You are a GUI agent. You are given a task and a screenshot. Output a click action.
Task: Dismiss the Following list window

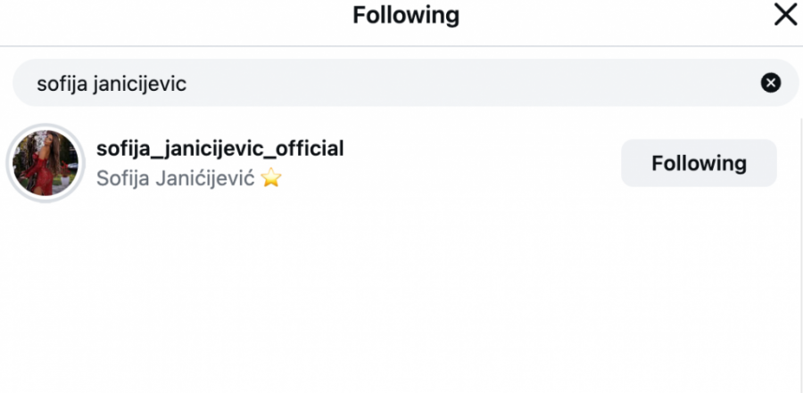tap(785, 15)
